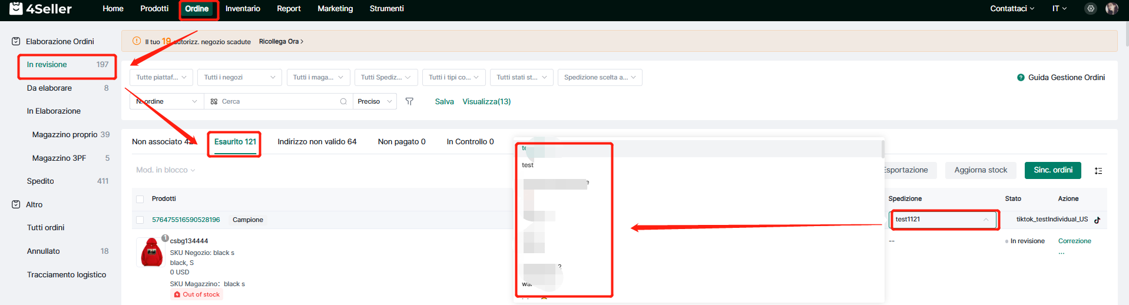Click the settings gear icon
Viewport: 1129px width, 305px height.
[x=1091, y=9]
